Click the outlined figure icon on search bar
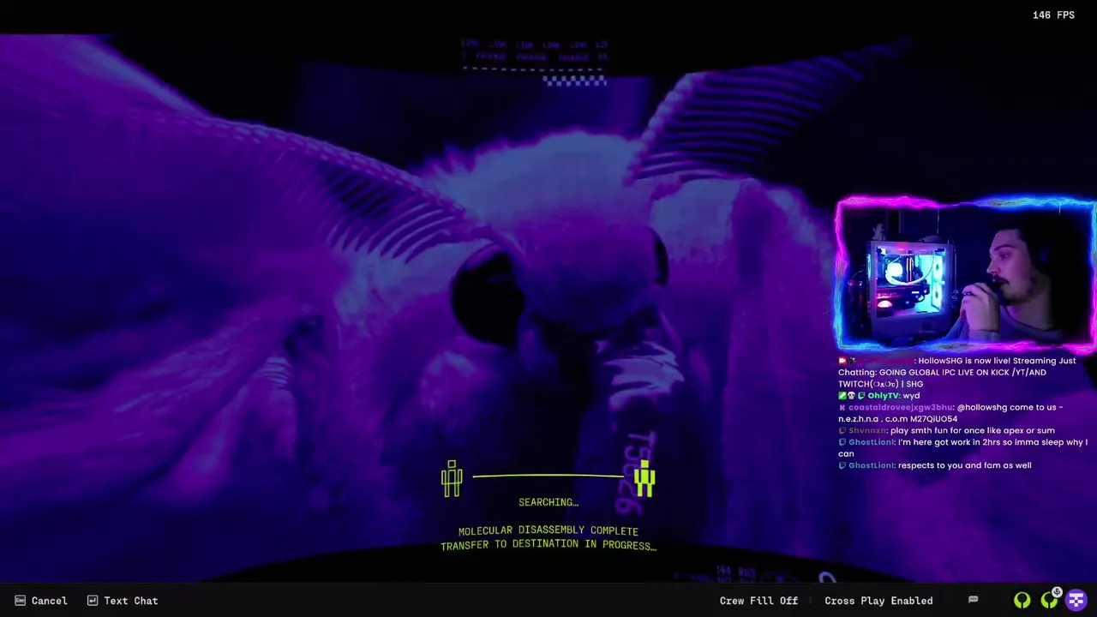The height and width of the screenshot is (617, 1097). tap(452, 478)
